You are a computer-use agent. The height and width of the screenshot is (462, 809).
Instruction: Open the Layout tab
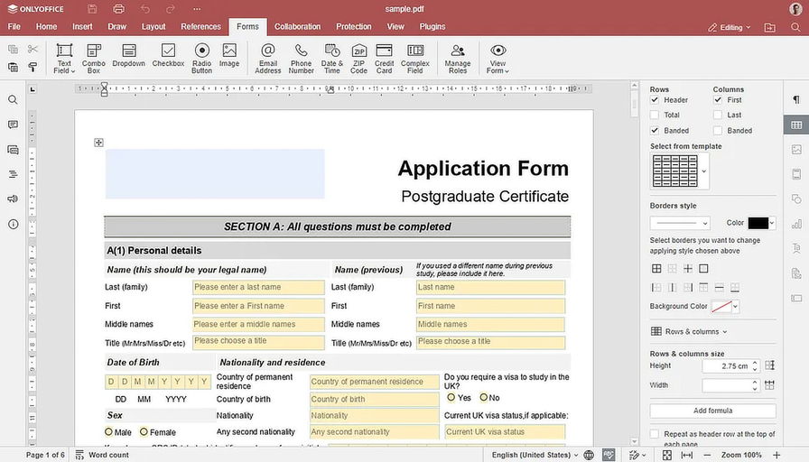pyautogui.click(x=153, y=27)
